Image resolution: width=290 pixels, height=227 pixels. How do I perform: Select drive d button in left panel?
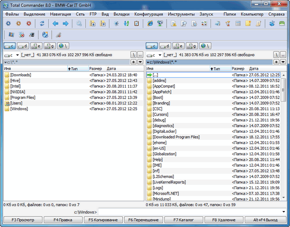[x=22, y=45]
